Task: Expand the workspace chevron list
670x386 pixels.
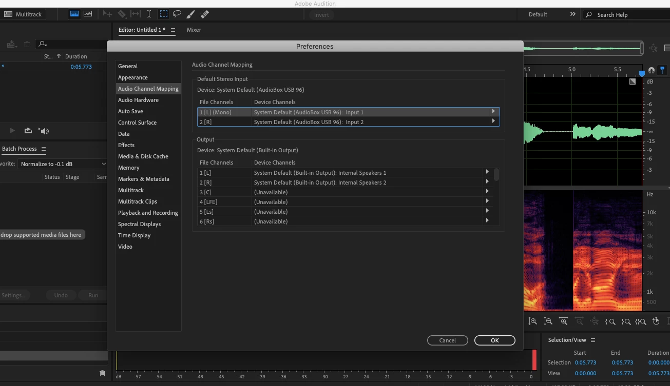Action: point(573,14)
